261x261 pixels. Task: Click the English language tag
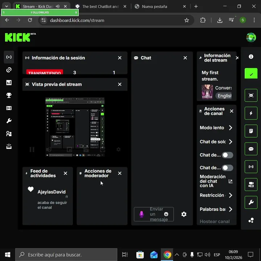pyautogui.click(x=223, y=96)
